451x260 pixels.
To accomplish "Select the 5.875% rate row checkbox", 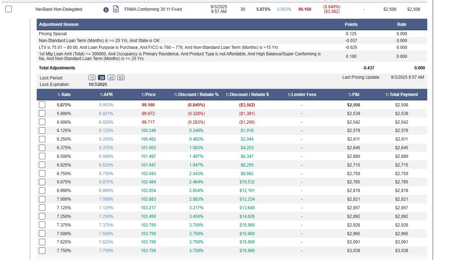I will 42,105.
